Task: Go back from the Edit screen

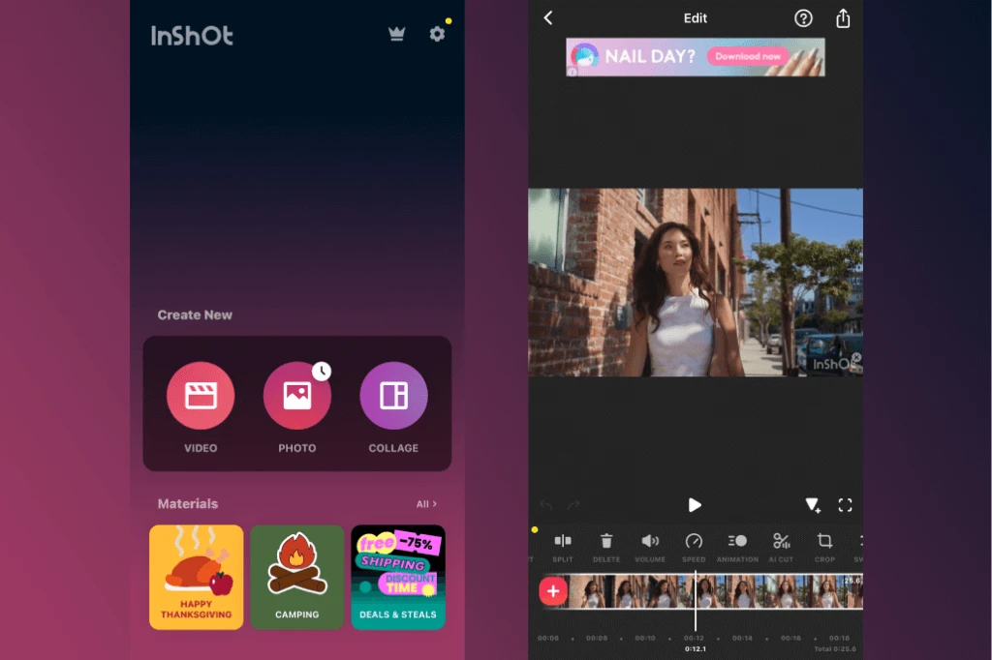Action: click(548, 18)
